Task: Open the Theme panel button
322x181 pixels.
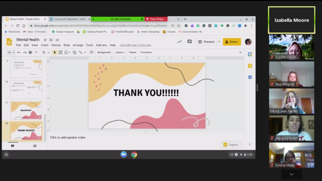Action: tap(132, 52)
